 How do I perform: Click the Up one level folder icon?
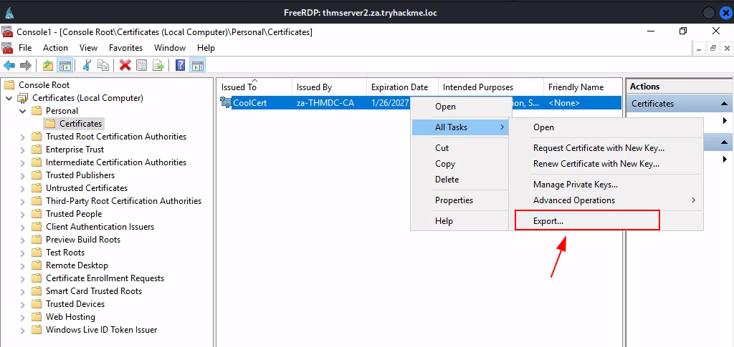coord(48,65)
